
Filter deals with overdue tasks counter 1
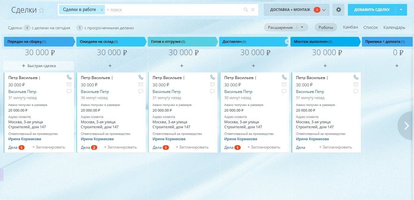pos(80,28)
